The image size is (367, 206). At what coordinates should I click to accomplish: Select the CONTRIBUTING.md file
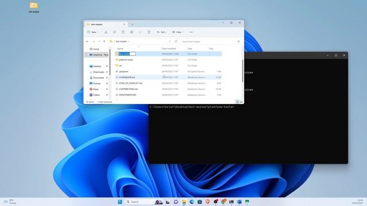coord(168,89)
